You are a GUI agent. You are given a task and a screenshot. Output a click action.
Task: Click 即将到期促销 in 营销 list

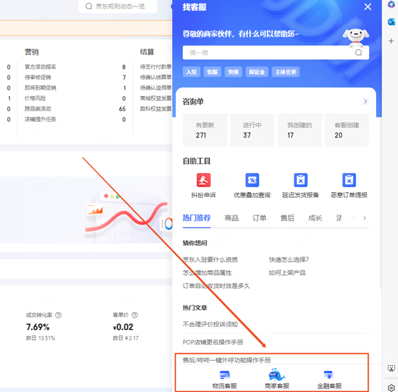pos(41,88)
